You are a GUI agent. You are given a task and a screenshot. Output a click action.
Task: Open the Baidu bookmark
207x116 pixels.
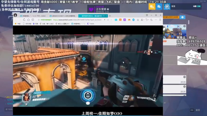tap(35, 24)
